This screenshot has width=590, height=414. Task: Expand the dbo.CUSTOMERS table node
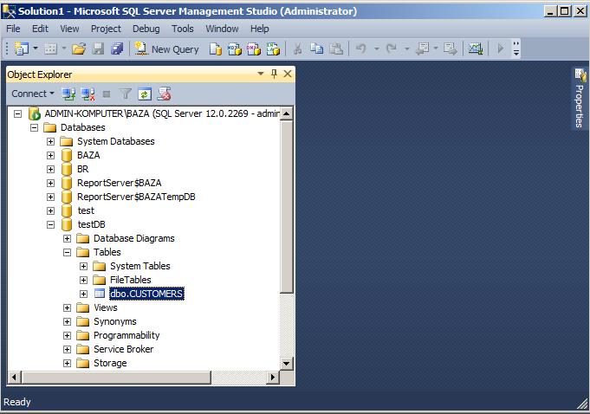point(84,294)
